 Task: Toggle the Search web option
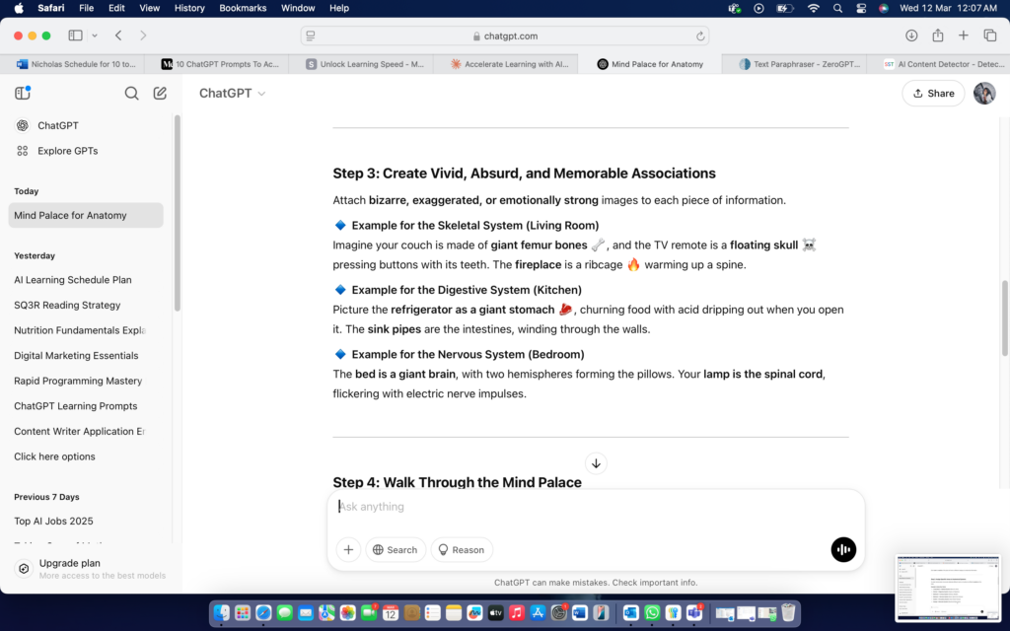coord(395,549)
